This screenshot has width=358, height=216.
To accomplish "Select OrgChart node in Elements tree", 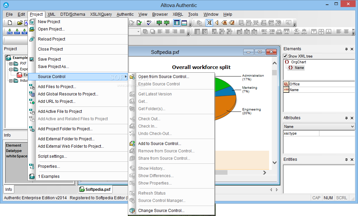I will [298, 62].
